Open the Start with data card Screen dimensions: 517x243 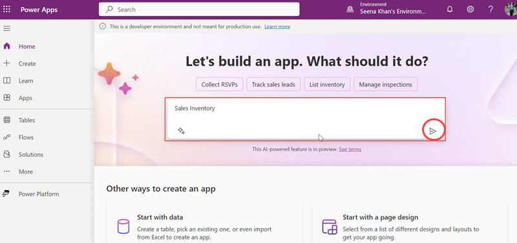pyautogui.click(x=204, y=223)
